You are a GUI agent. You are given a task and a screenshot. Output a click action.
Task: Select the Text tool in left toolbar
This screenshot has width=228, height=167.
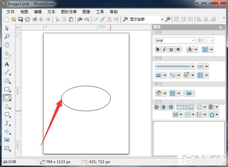click(7, 64)
